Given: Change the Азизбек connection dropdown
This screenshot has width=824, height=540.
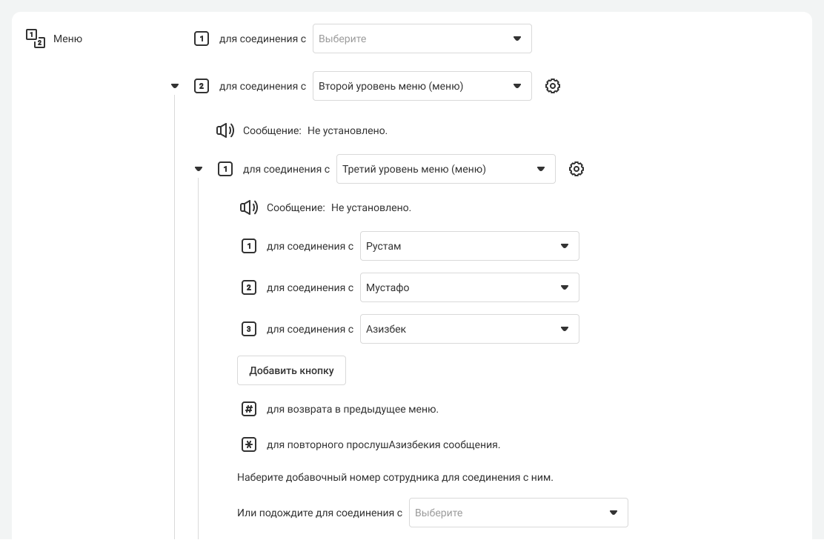Looking at the screenshot, I should [x=469, y=329].
